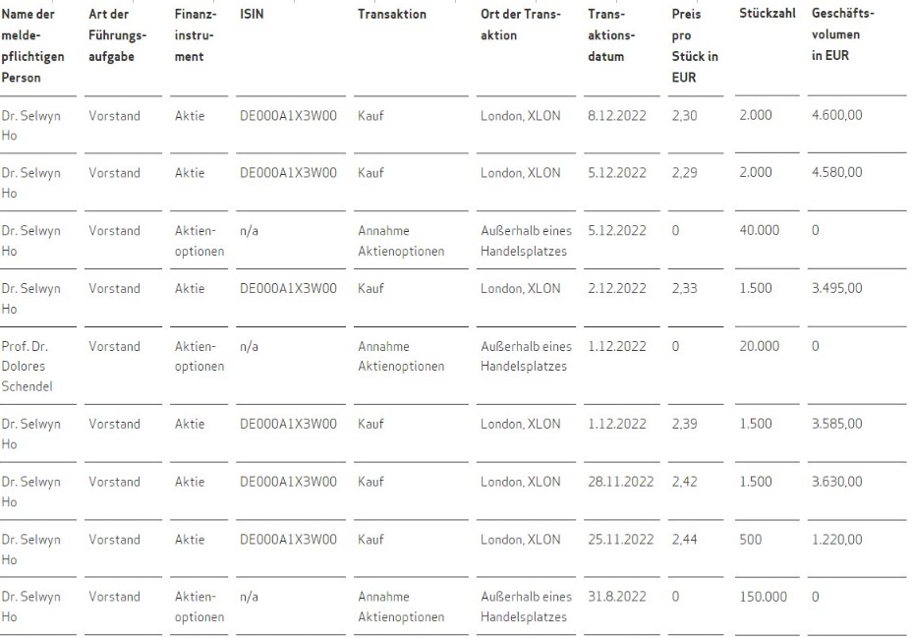Click the 20.000 Stückzahl cell
The image size is (912, 638).
(759, 346)
